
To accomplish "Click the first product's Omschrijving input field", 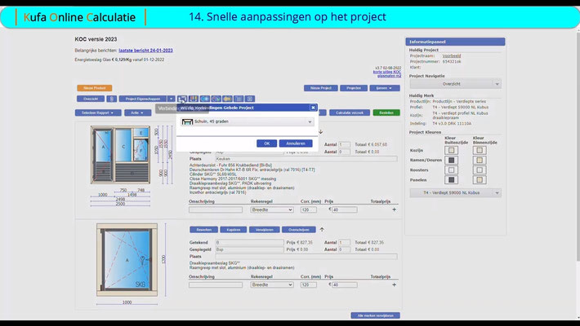I will pos(216,209).
